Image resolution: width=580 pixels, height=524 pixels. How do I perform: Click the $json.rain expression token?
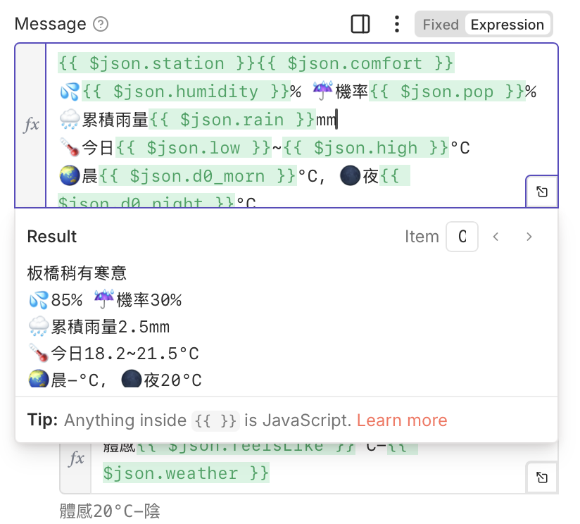(x=231, y=120)
